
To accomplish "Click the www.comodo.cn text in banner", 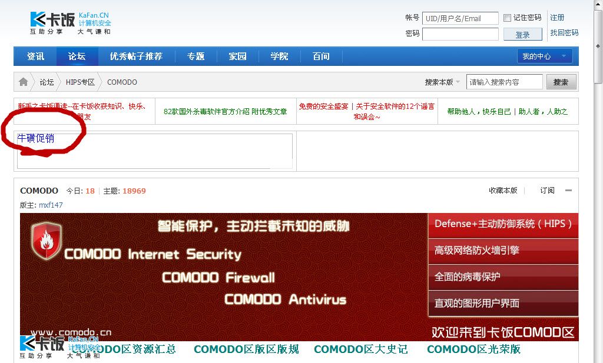I will [71, 332].
